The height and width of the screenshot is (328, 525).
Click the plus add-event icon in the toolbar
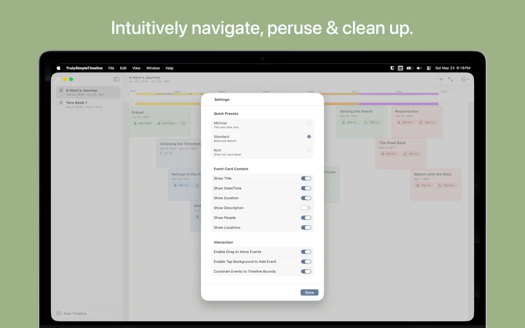(x=441, y=80)
